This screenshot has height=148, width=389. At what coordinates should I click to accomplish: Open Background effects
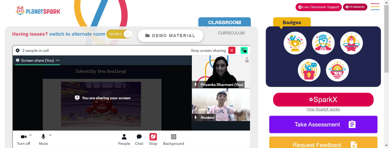[173, 139]
